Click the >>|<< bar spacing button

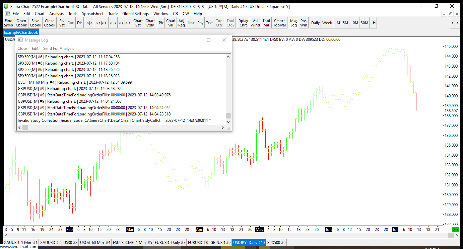click(x=125, y=23)
